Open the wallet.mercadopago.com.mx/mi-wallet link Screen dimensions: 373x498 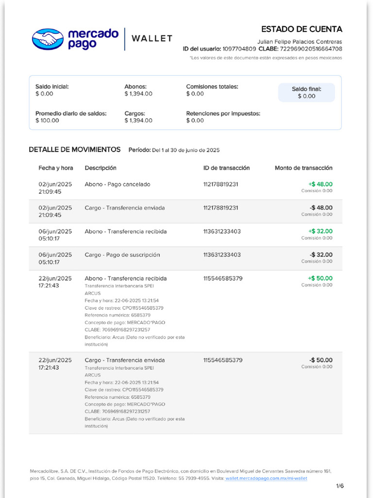click(x=266, y=479)
